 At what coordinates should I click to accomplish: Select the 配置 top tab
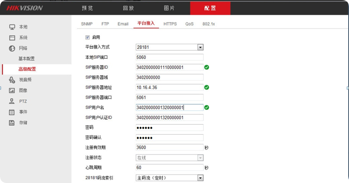pyautogui.click(x=210, y=8)
